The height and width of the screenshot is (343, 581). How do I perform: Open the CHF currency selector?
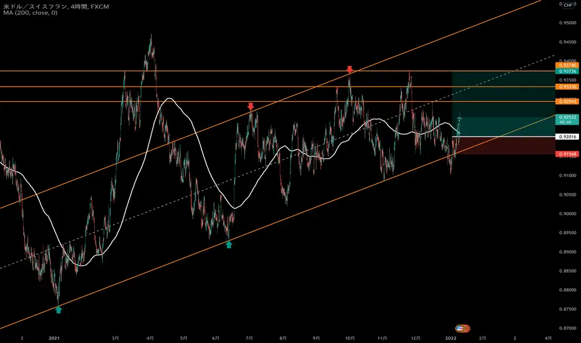568,5
